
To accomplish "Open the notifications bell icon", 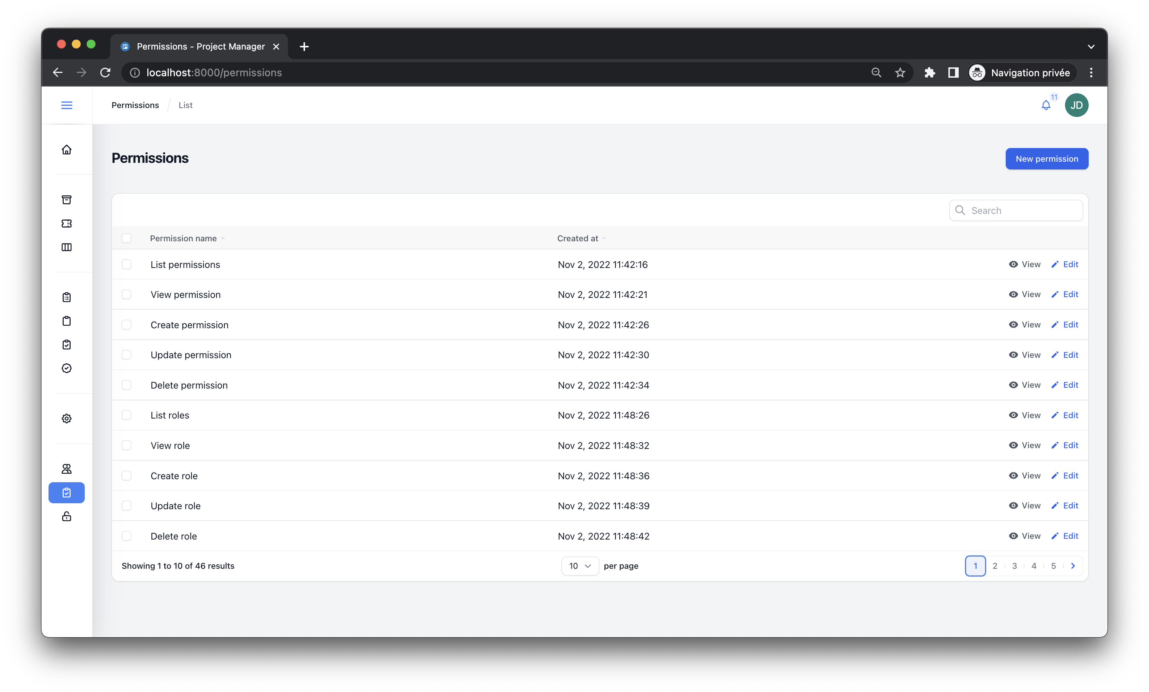I will click(1046, 105).
